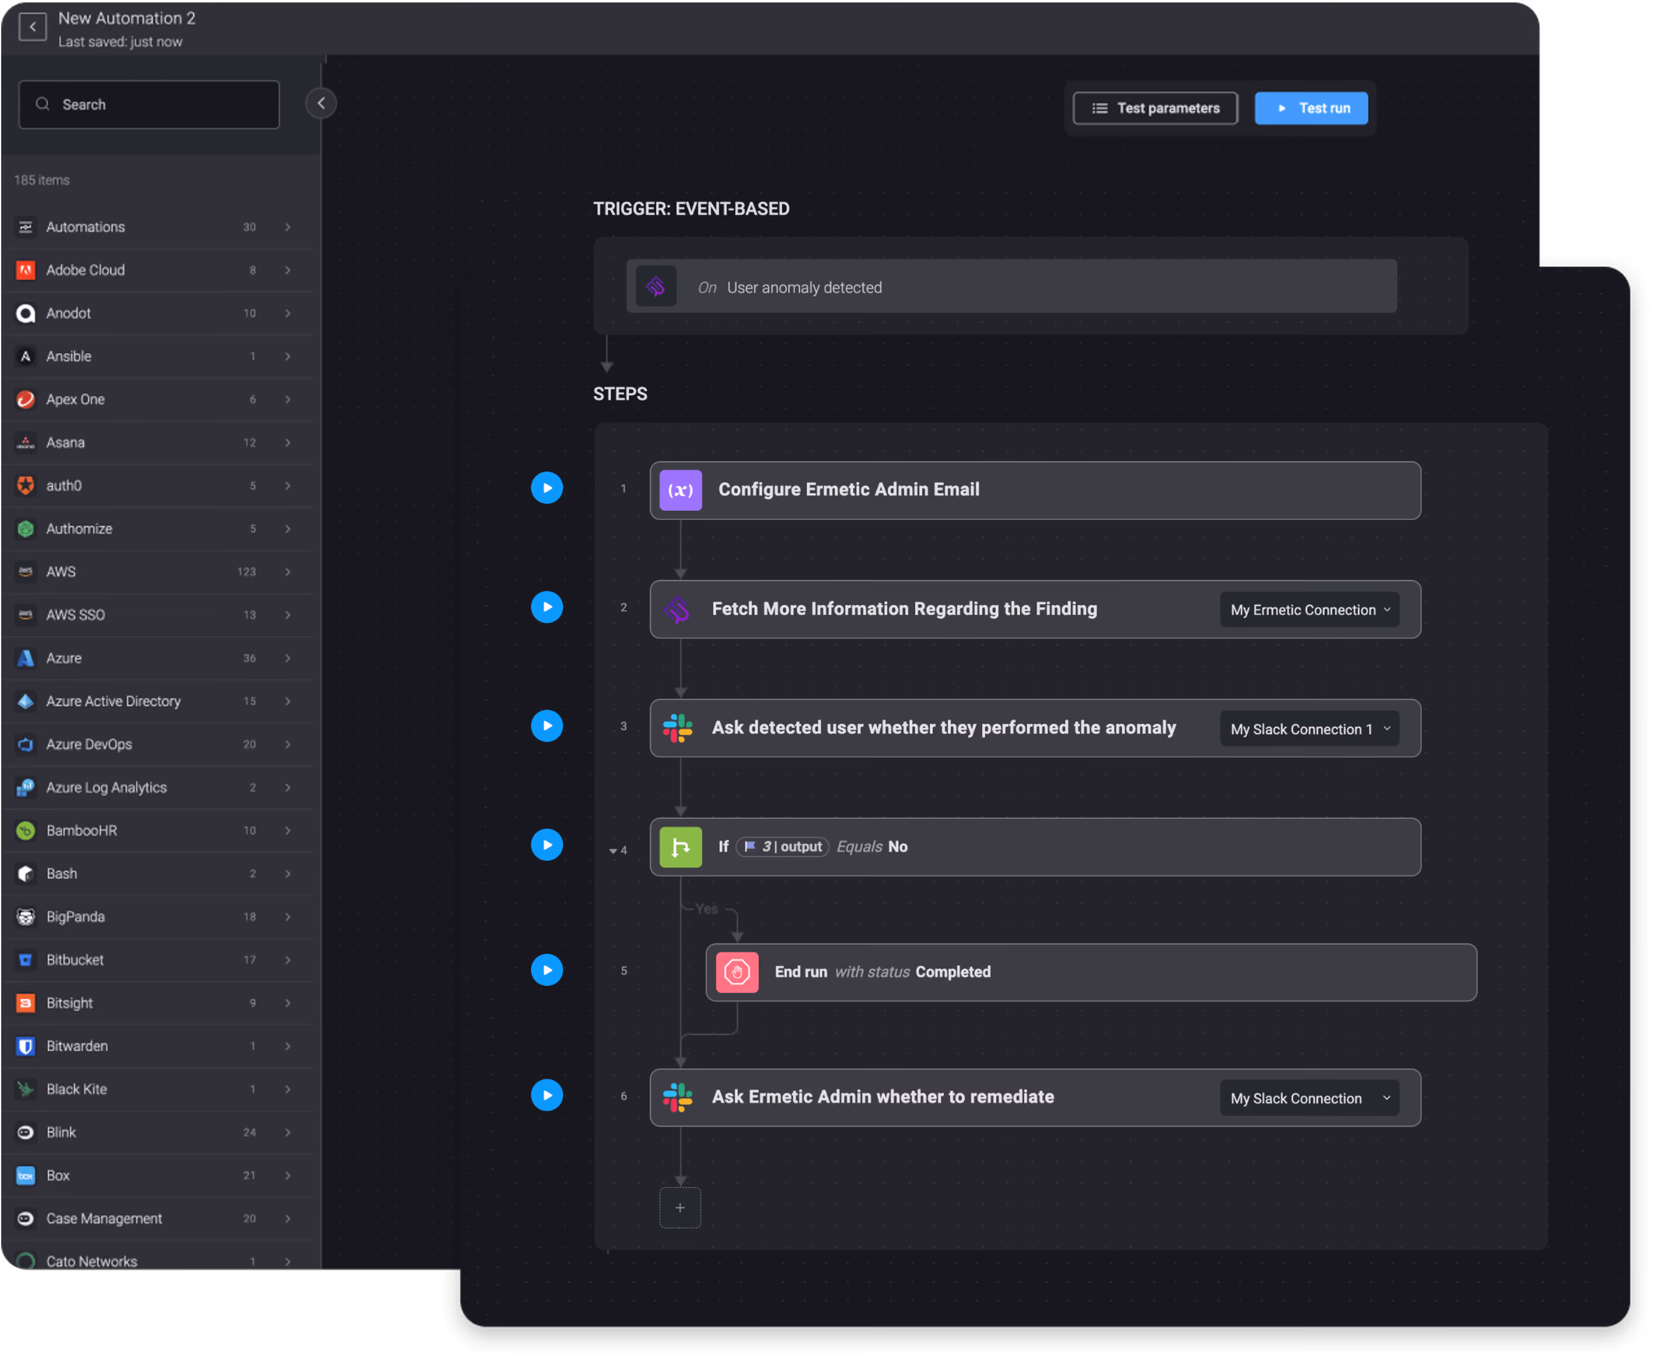Click the Bitsight icon in the sidebar
This screenshot has width=1656, height=1360.
(26, 1003)
